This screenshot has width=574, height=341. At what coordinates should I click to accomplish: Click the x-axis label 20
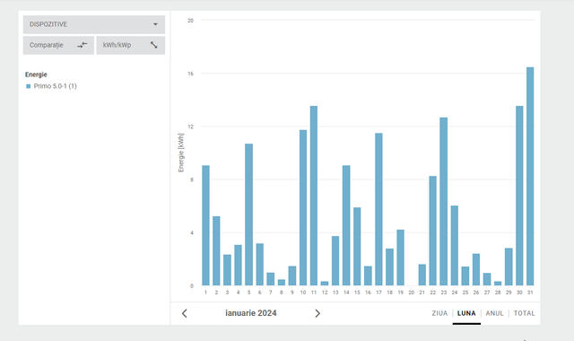point(411,293)
